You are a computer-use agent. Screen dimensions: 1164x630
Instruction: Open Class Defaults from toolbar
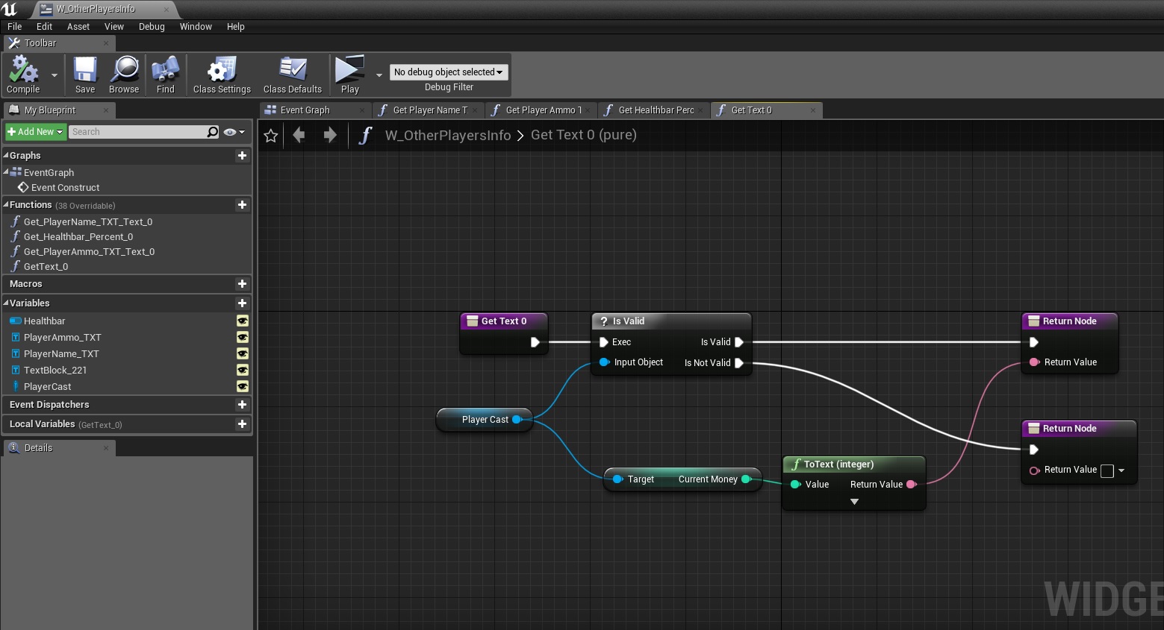(x=292, y=70)
